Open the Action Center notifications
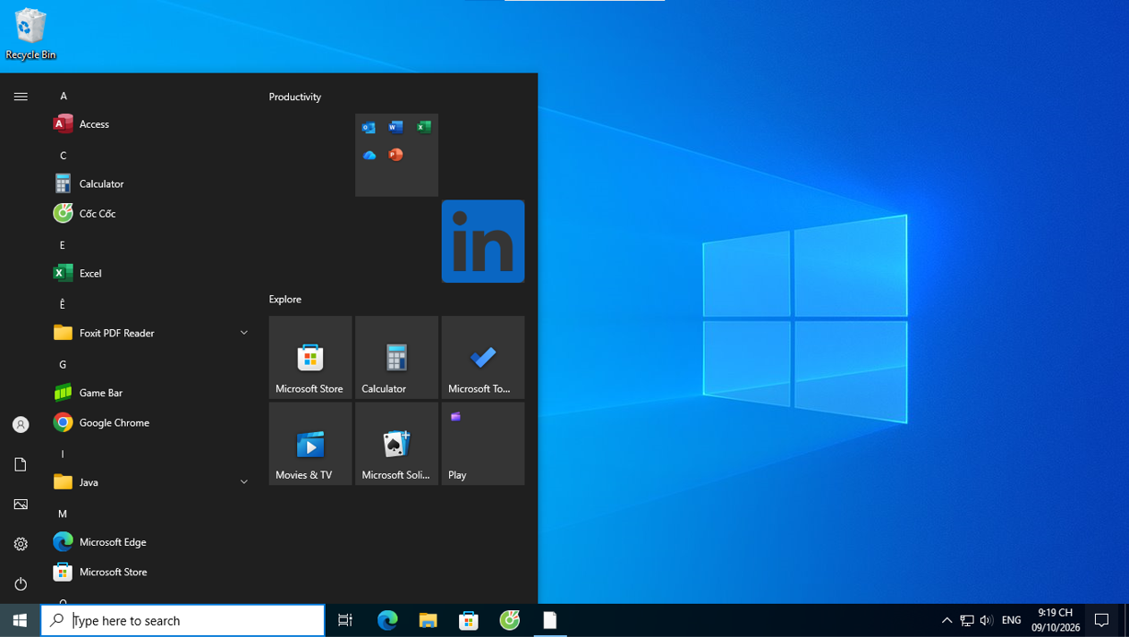This screenshot has height=637, width=1129. pyautogui.click(x=1102, y=621)
